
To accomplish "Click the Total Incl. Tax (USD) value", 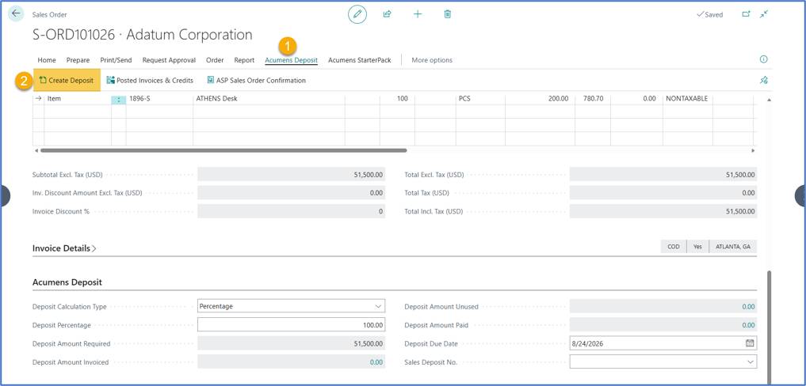I will coord(663,211).
